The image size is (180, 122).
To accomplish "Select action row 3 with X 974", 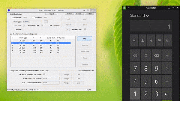I will click(41, 46).
